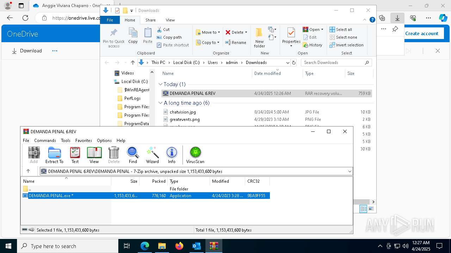Select DEMANDA PENAL.exe in WinRAR
The height and width of the screenshot is (253, 451).
point(146,196)
